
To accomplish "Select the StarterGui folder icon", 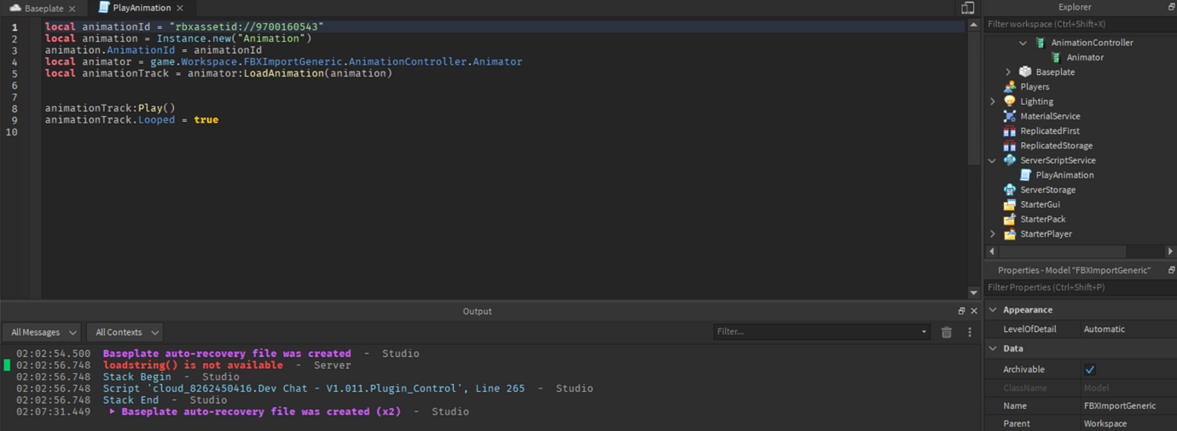I will 1010,204.
